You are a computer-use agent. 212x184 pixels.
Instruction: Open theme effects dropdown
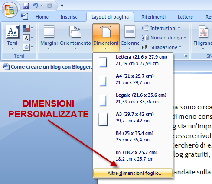[28, 47]
